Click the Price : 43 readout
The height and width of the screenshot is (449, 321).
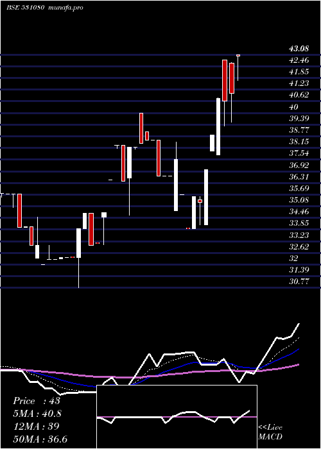click(37, 401)
